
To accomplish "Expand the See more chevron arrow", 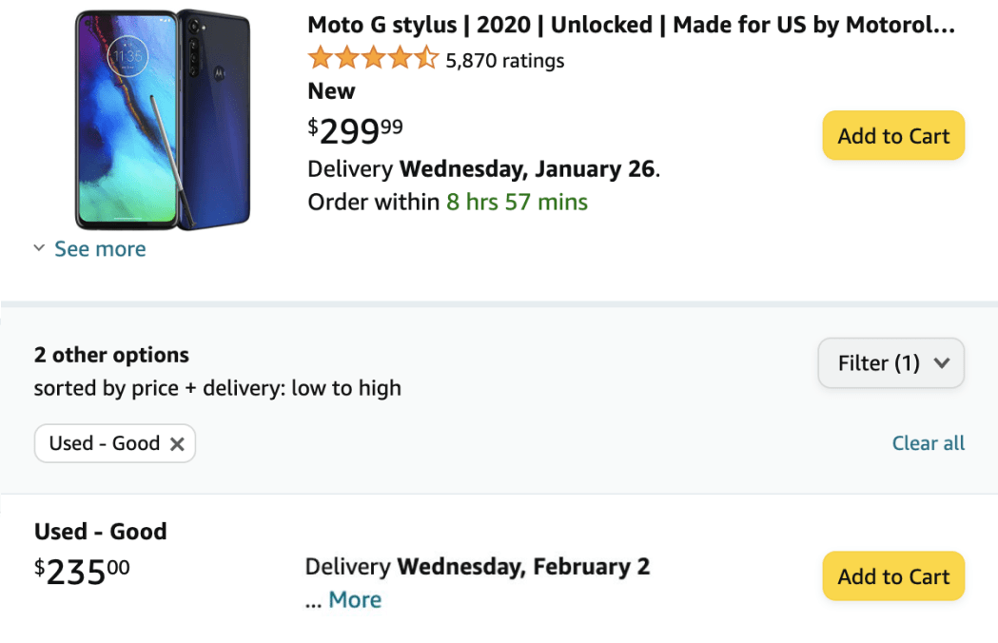I will pos(39,249).
